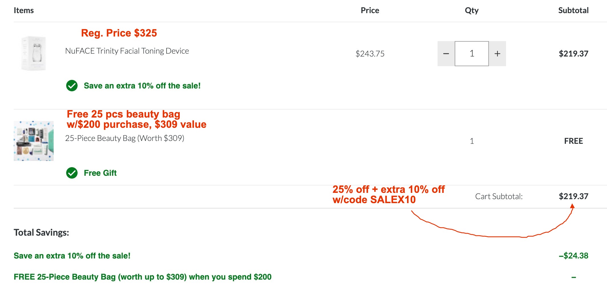This screenshot has height=291, width=607.
Task: Click the Qty column header
Action: tap(472, 11)
